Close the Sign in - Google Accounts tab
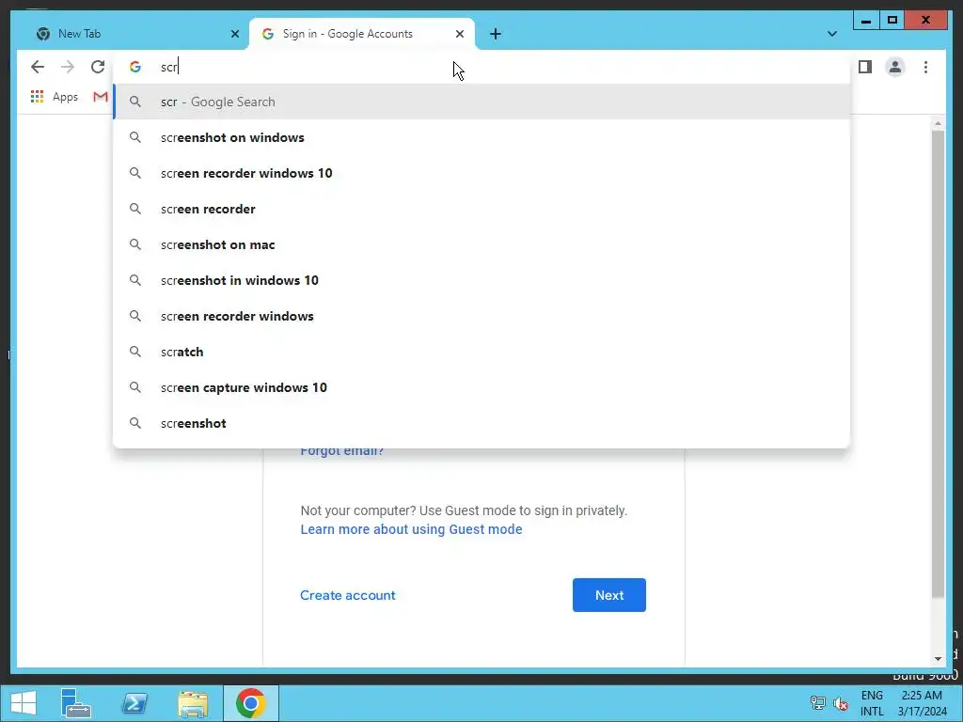963x722 pixels. [459, 34]
